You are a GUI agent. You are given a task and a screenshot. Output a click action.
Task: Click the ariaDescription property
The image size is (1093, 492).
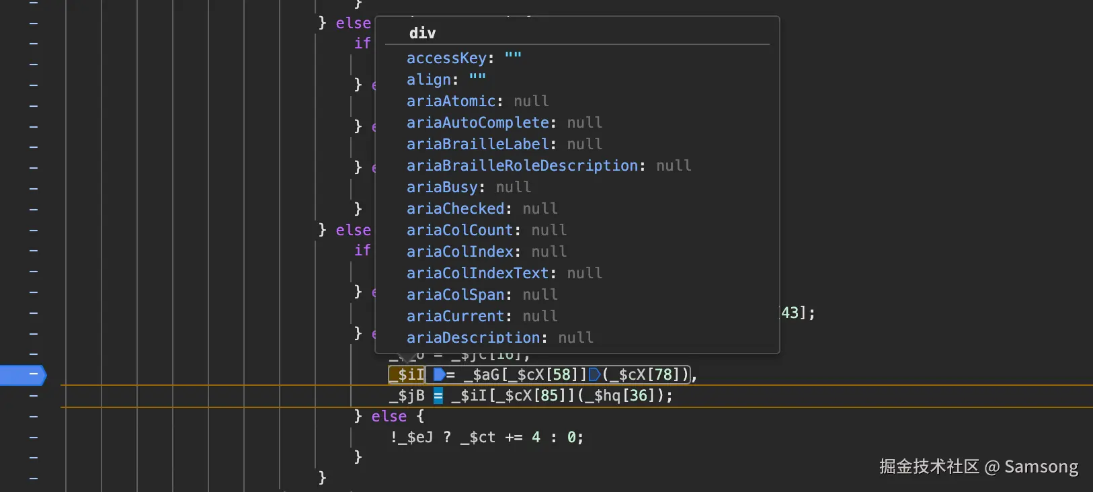pos(500,337)
